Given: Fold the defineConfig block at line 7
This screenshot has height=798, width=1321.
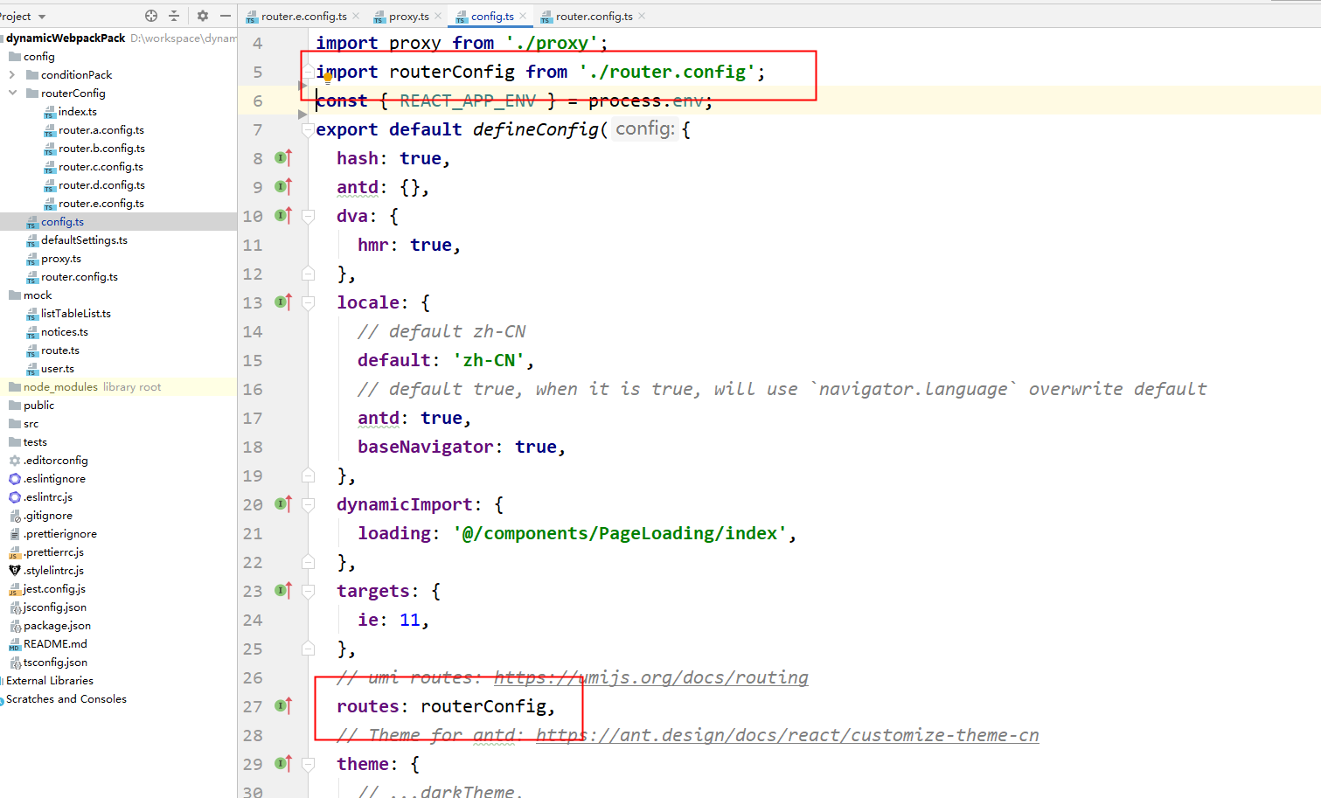Looking at the screenshot, I should (x=308, y=129).
